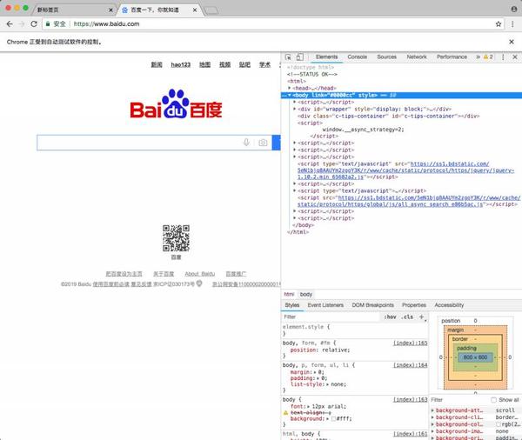The image size is (522, 440).
Task: Click the About Baidu footer link
Action: pyautogui.click(x=200, y=274)
